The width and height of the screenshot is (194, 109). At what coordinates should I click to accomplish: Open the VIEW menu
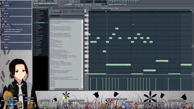tap(45, 3)
